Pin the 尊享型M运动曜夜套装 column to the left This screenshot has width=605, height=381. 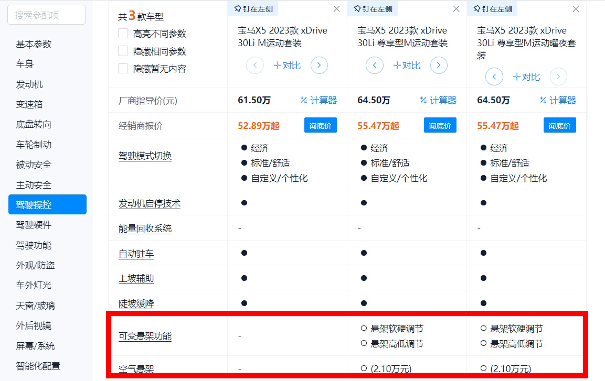pos(492,8)
